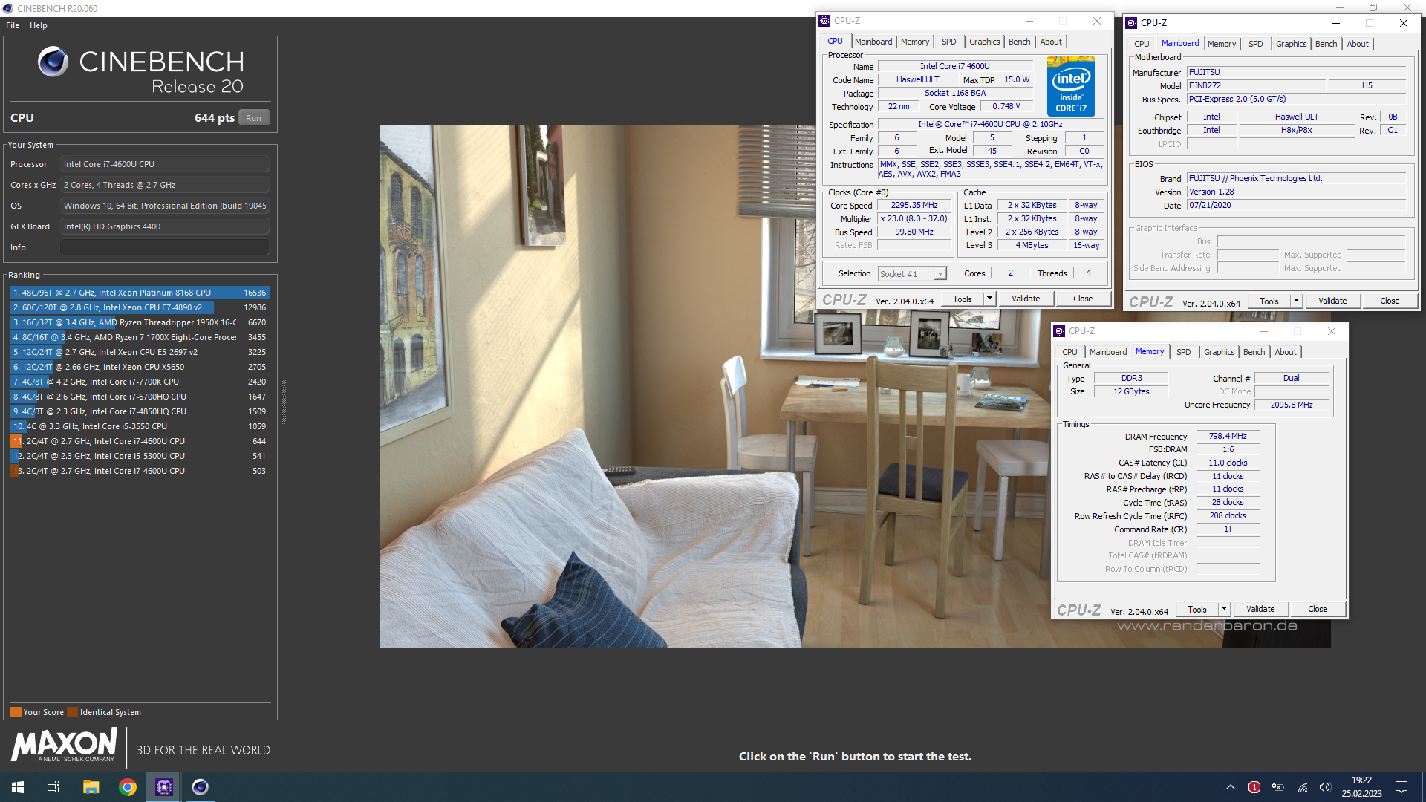Click the CPU-Z title icon of CPU window
This screenshot has height=802, width=1426.
(824, 21)
